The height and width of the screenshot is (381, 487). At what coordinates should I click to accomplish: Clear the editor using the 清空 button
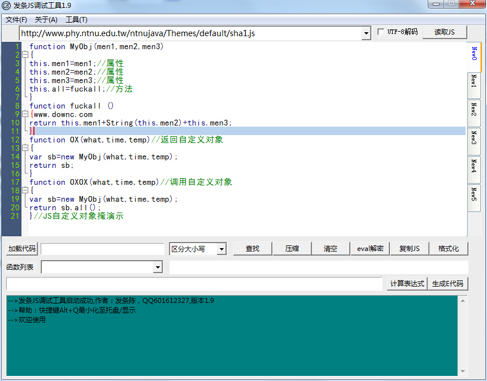[x=331, y=248]
